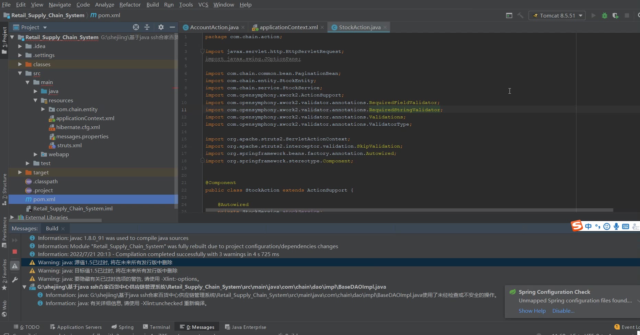Image resolution: width=640 pixels, height=335 pixels.
Task: Click the Project panel settings gear icon
Action: coord(161,27)
